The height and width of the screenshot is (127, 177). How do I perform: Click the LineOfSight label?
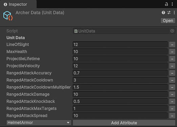coord(18,44)
